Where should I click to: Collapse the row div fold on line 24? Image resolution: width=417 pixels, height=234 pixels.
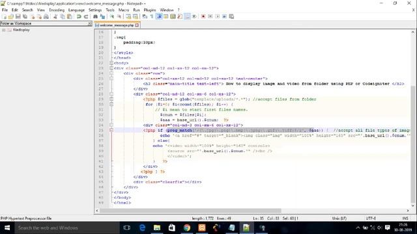tap(111, 73)
